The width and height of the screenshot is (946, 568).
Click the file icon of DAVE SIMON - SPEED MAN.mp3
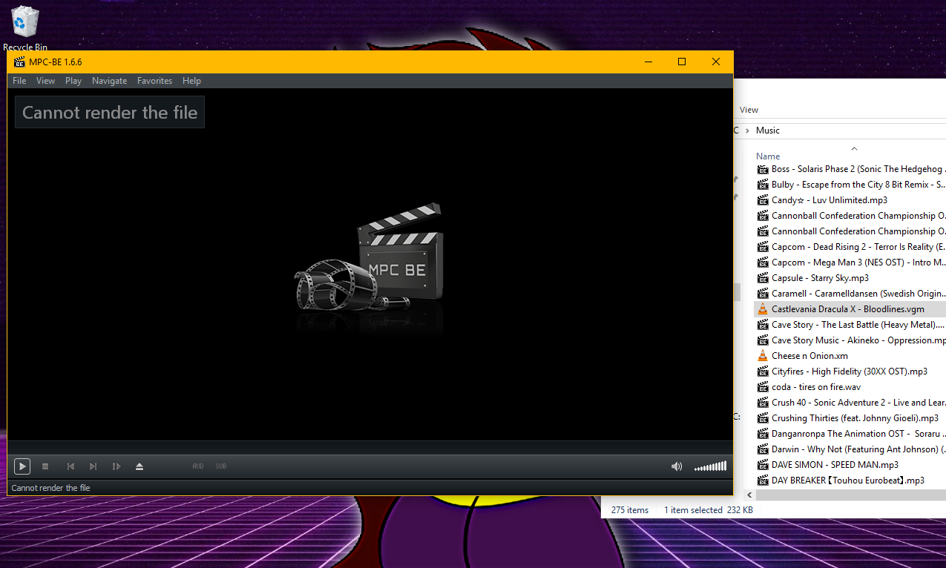pos(763,465)
